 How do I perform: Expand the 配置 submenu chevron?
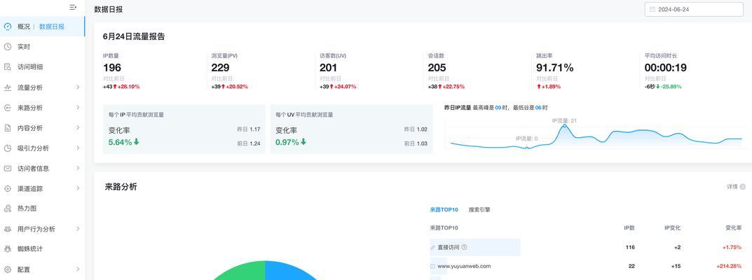(78, 269)
